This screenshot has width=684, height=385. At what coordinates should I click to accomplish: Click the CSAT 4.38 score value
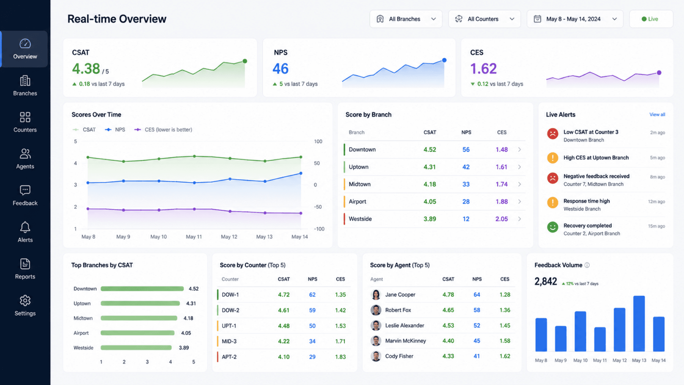click(x=86, y=69)
